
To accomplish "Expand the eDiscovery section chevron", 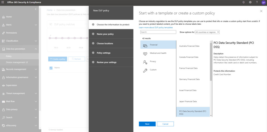I will pyautogui.click(x=36, y=126).
